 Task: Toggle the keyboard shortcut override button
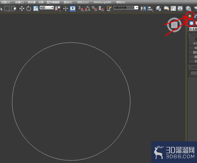click(73, 9)
